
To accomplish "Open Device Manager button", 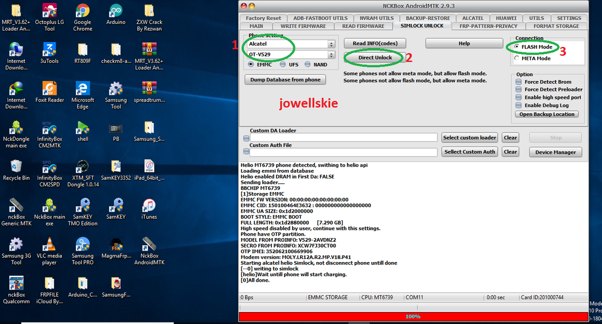I will [x=555, y=152].
